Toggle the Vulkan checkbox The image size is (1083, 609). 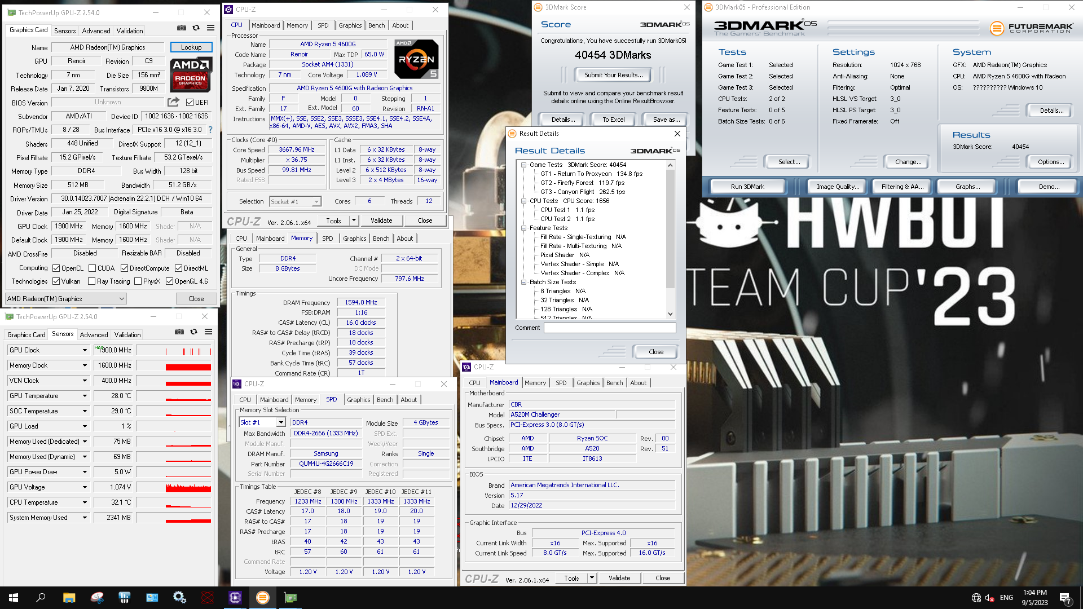(56, 281)
